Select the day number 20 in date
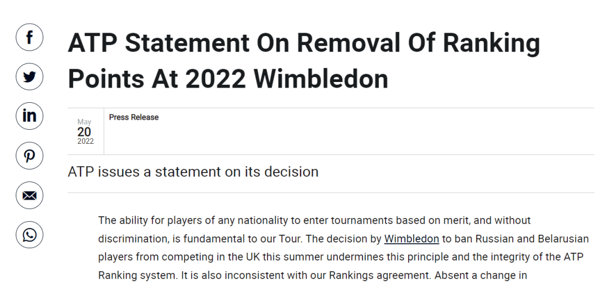Image resolution: width=607 pixels, height=287 pixels. (x=84, y=132)
